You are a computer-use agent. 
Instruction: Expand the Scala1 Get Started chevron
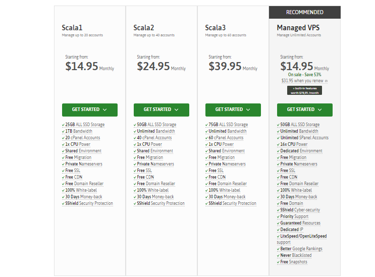(x=104, y=109)
